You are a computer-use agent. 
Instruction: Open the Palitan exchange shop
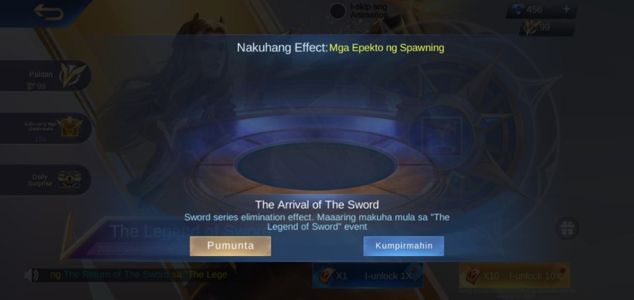[44, 75]
